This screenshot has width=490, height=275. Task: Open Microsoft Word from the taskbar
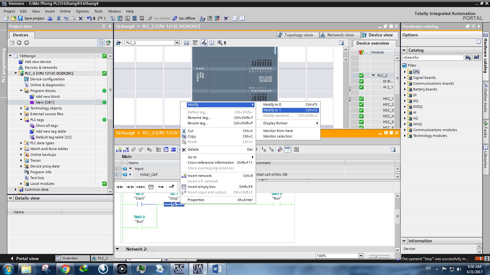(x=217, y=269)
